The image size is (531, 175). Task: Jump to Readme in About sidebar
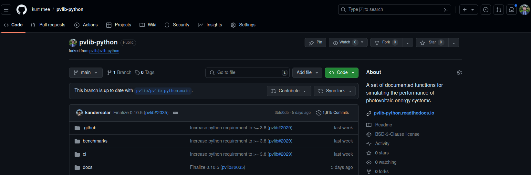379,125
